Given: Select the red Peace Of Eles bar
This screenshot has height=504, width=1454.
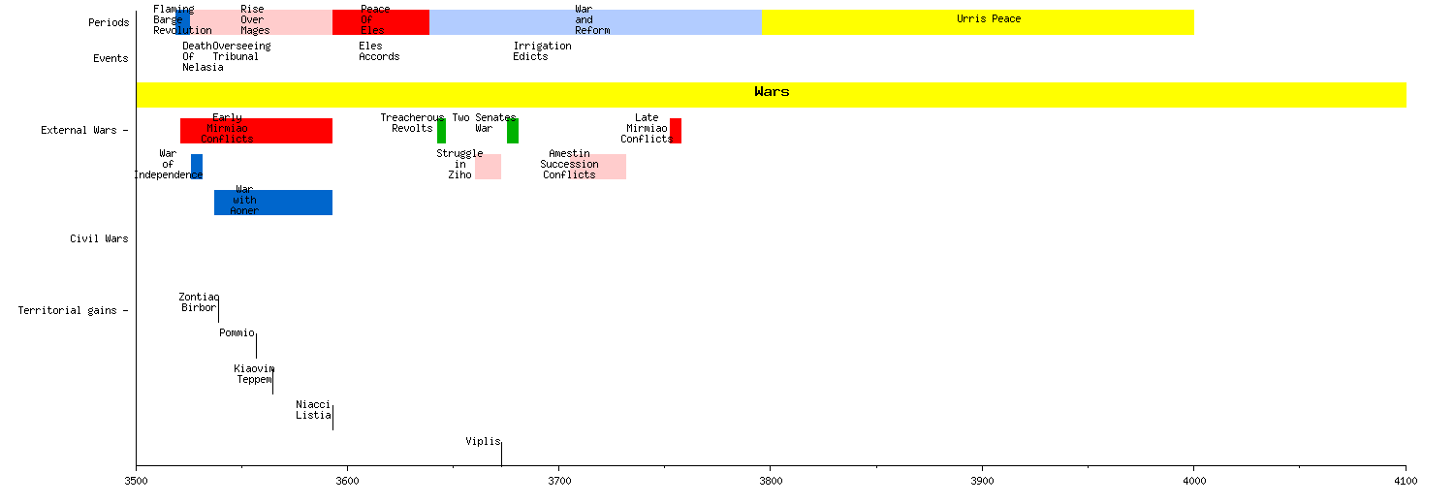Looking at the screenshot, I should (380, 22).
